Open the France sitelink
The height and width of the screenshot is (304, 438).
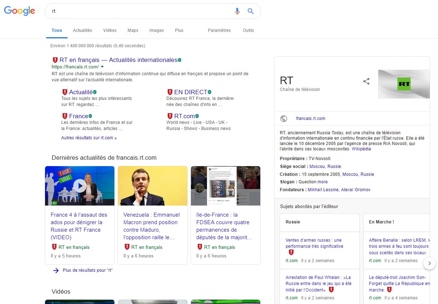pyautogui.click(x=79, y=116)
